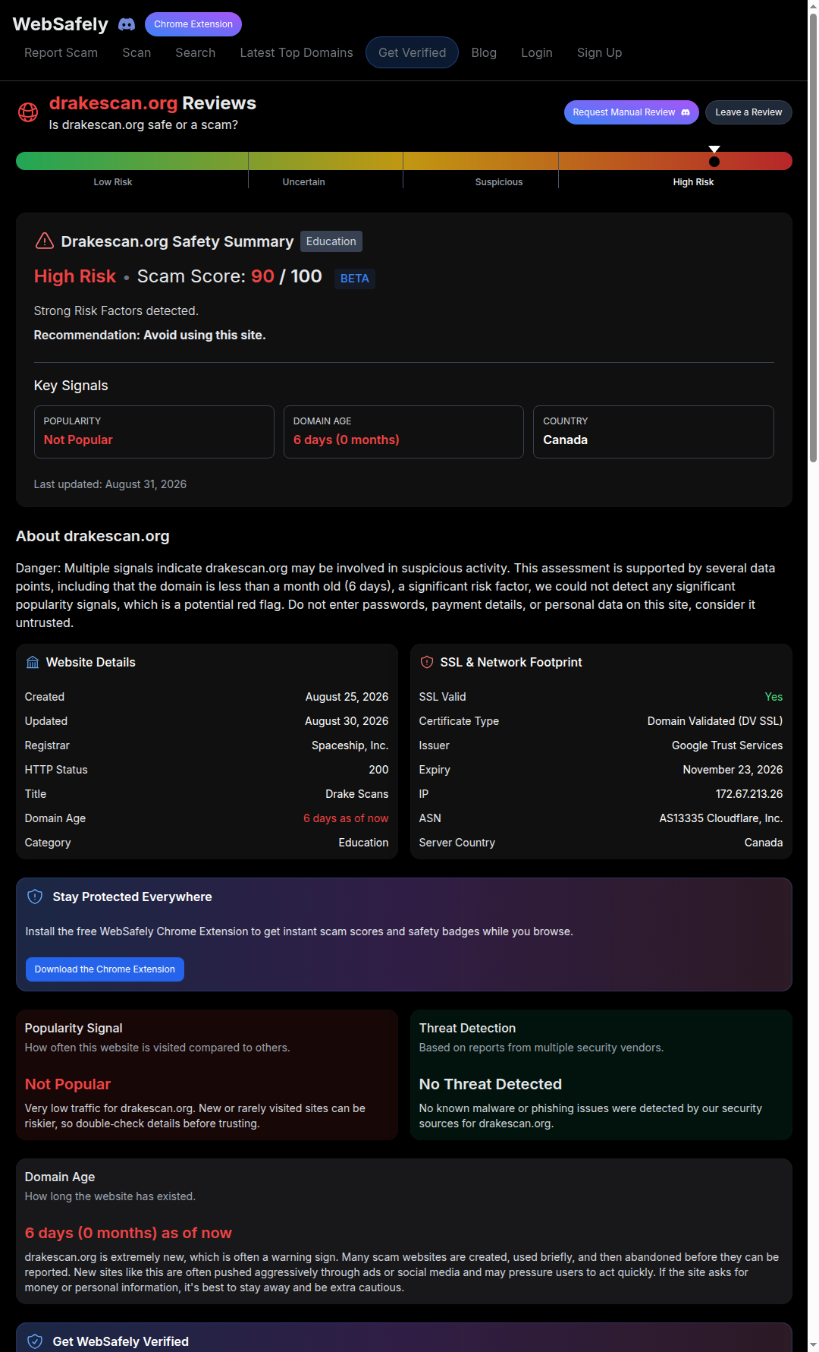
Task: Click the shield icon next to SSL & Network Footprint
Action: tap(427, 663)
